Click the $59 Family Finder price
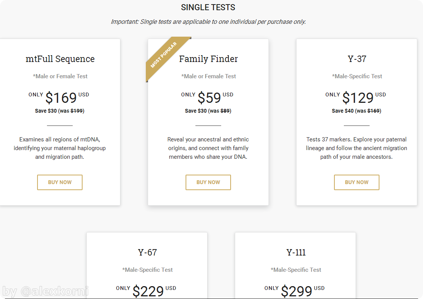 pos(209,98)
